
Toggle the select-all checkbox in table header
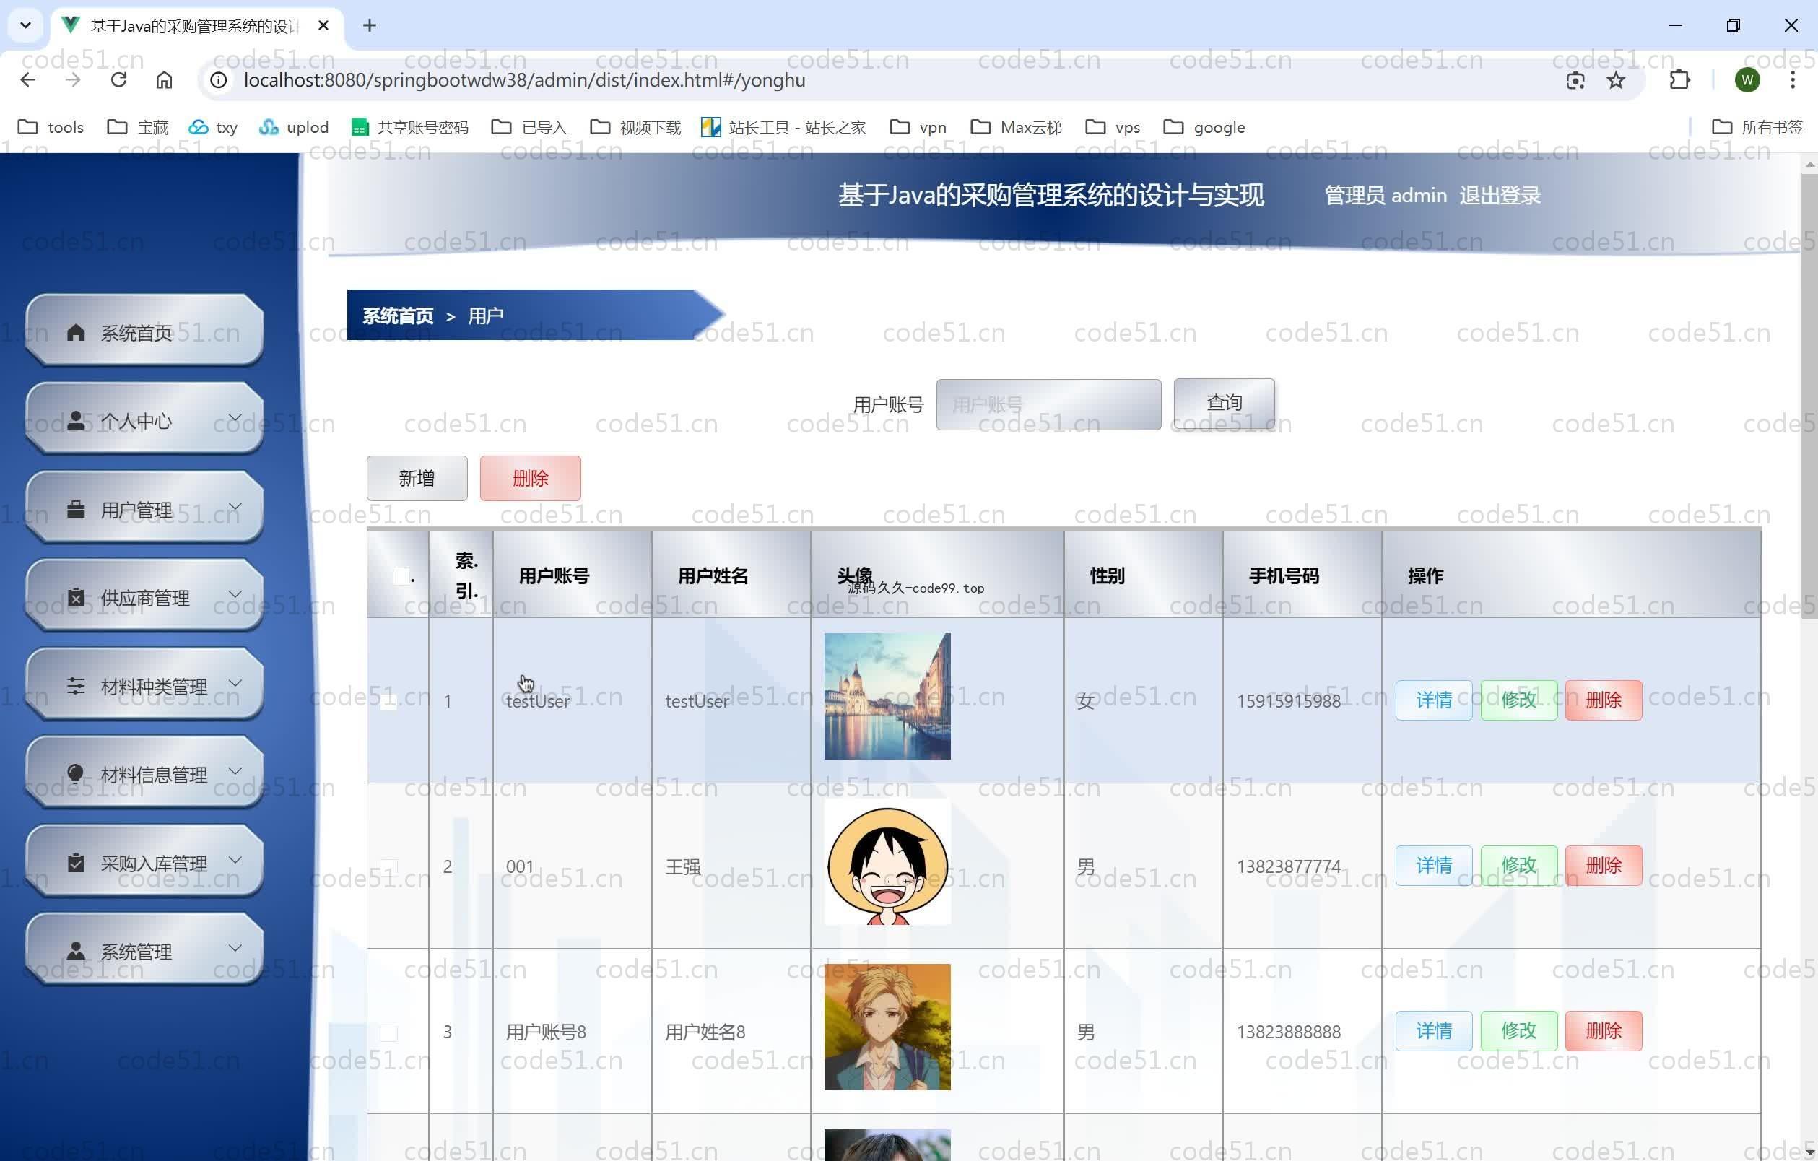(x=401, y=576)
